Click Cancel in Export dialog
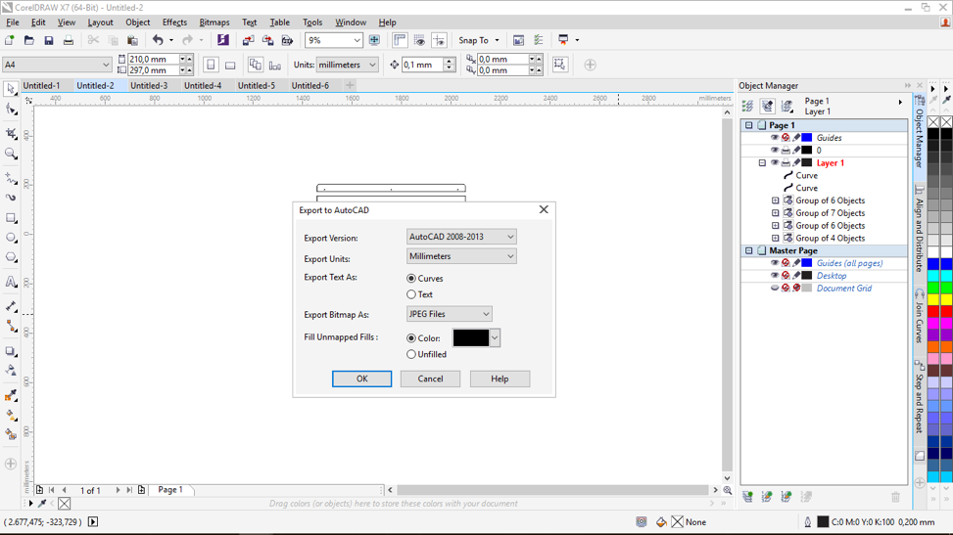Viewport: 953px width, 535px height. point(430,379)
